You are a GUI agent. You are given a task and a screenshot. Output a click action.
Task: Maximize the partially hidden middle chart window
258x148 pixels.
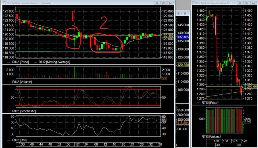178,13
